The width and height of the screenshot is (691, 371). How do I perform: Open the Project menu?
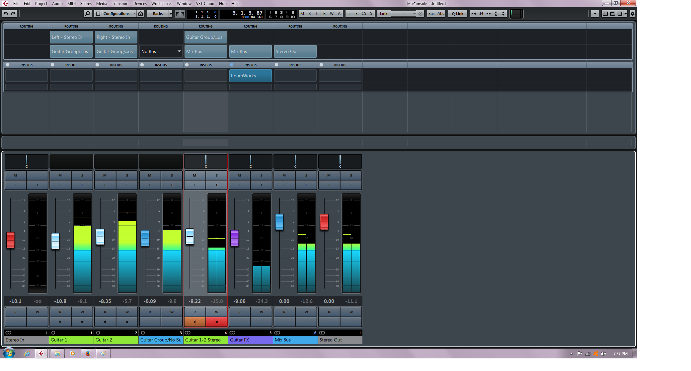click(41, 4)
